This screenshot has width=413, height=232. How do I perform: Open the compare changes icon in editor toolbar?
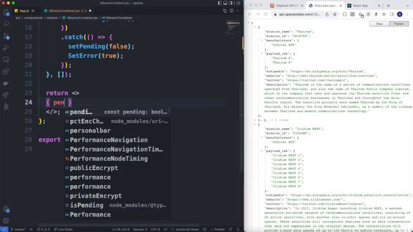click(x=225, y=11)
